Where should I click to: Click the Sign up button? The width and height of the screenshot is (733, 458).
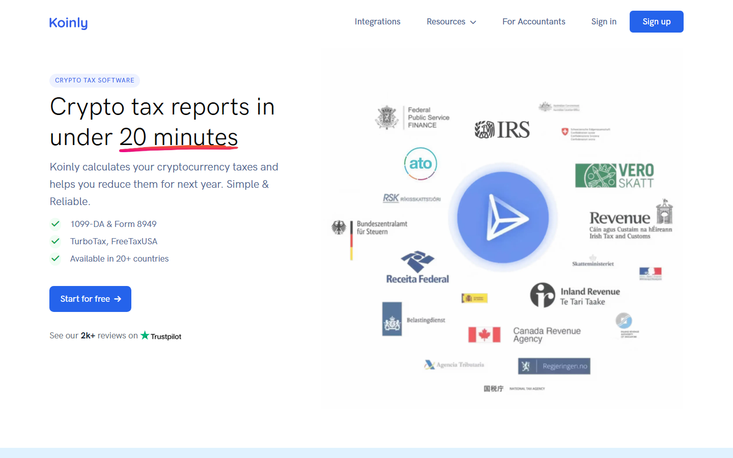tap(656, 21)
